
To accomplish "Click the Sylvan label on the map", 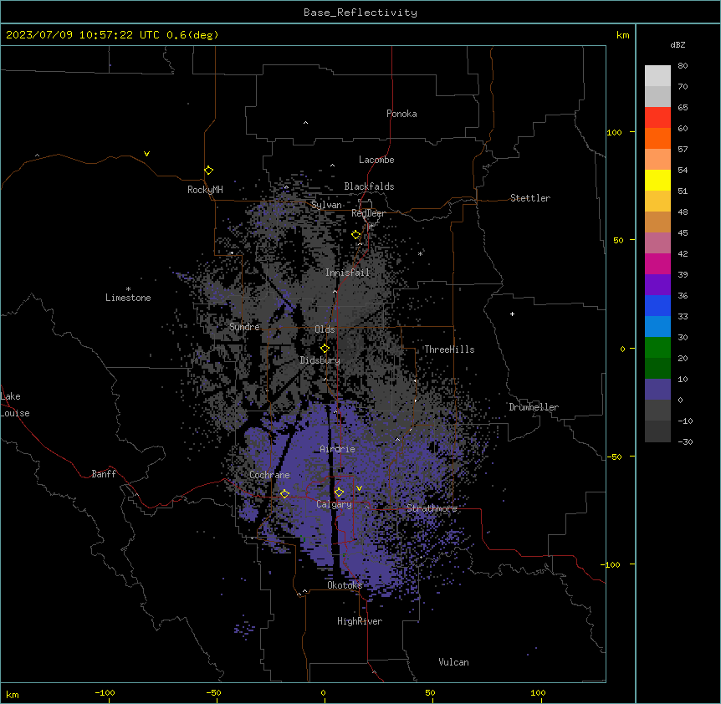I will (x=326, y=205).
